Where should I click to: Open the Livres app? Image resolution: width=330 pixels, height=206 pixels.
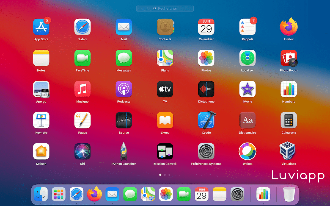pos(165,120)
